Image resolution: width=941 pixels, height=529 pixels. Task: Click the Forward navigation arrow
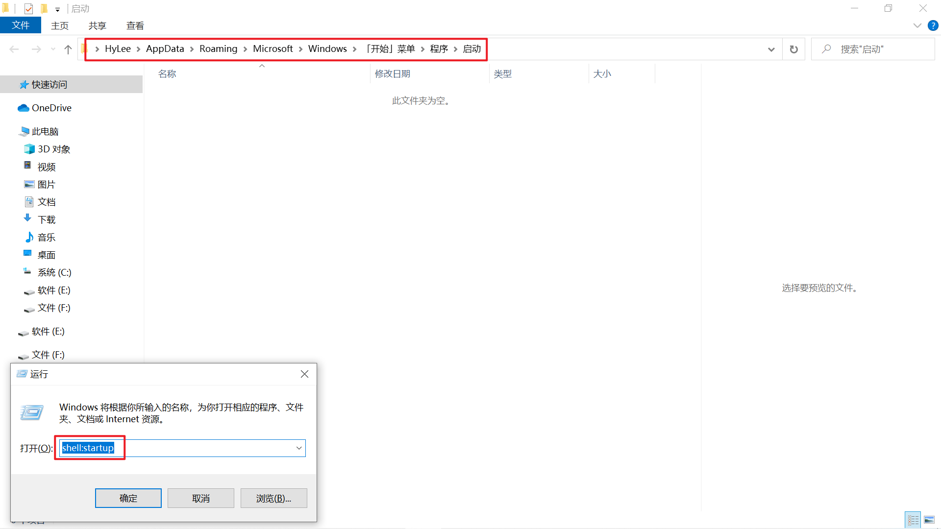(x=36, y=49)
